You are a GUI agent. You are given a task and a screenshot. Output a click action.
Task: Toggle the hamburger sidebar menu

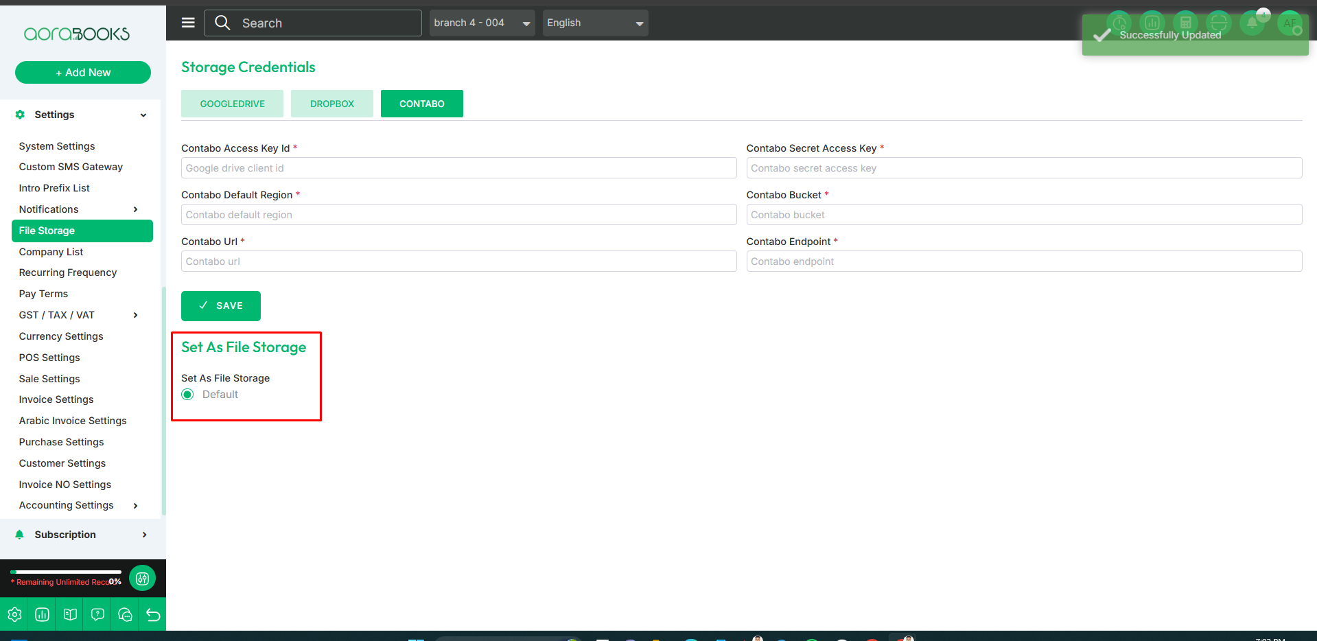tap(188, 23)
